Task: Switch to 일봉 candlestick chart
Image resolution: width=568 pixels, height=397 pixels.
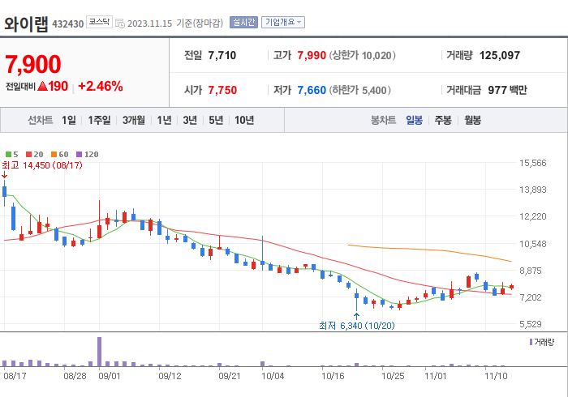Action: point(414,120)
